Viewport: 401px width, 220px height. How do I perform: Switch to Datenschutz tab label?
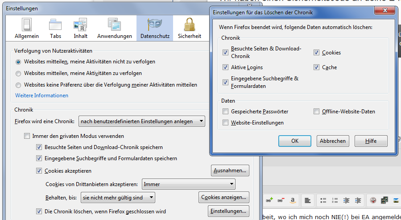coord(155,36)
